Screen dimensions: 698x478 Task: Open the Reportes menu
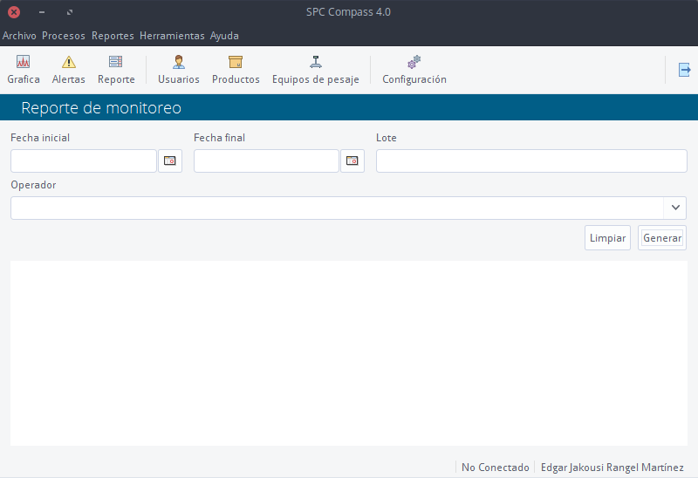click(113, 36)
